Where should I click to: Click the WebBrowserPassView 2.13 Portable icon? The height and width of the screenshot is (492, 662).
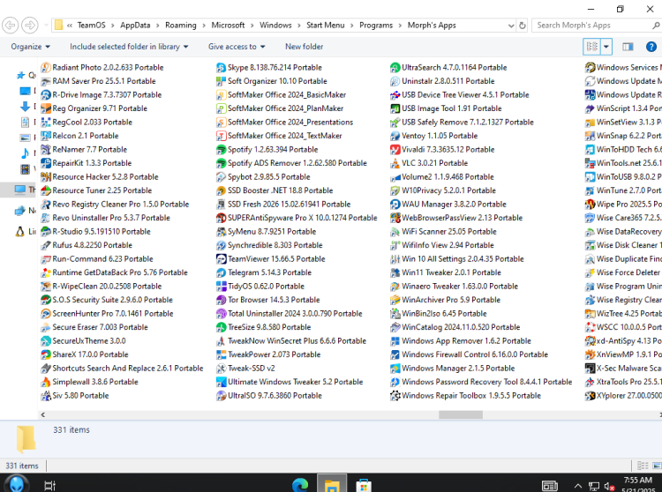point(395,218)
